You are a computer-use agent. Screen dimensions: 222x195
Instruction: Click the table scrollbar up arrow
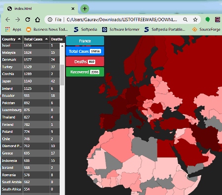tap(62, 46)
